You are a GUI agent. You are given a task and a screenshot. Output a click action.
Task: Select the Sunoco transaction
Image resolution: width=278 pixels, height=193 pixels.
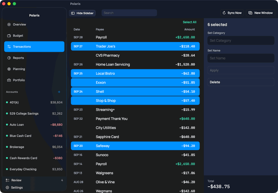pos(135,155)
